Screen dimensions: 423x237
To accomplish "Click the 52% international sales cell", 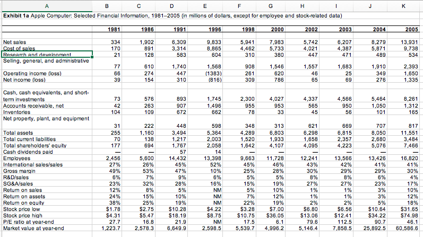I will click(205, 164).
